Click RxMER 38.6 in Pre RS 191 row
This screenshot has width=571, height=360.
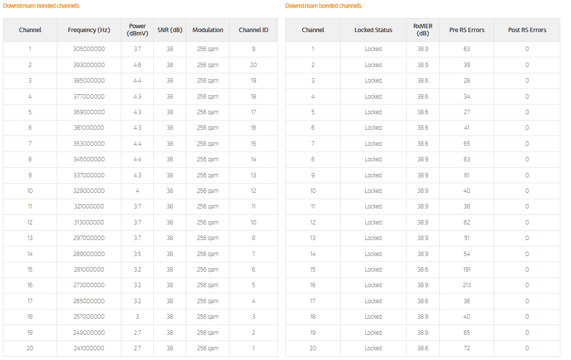click(423, 270)
